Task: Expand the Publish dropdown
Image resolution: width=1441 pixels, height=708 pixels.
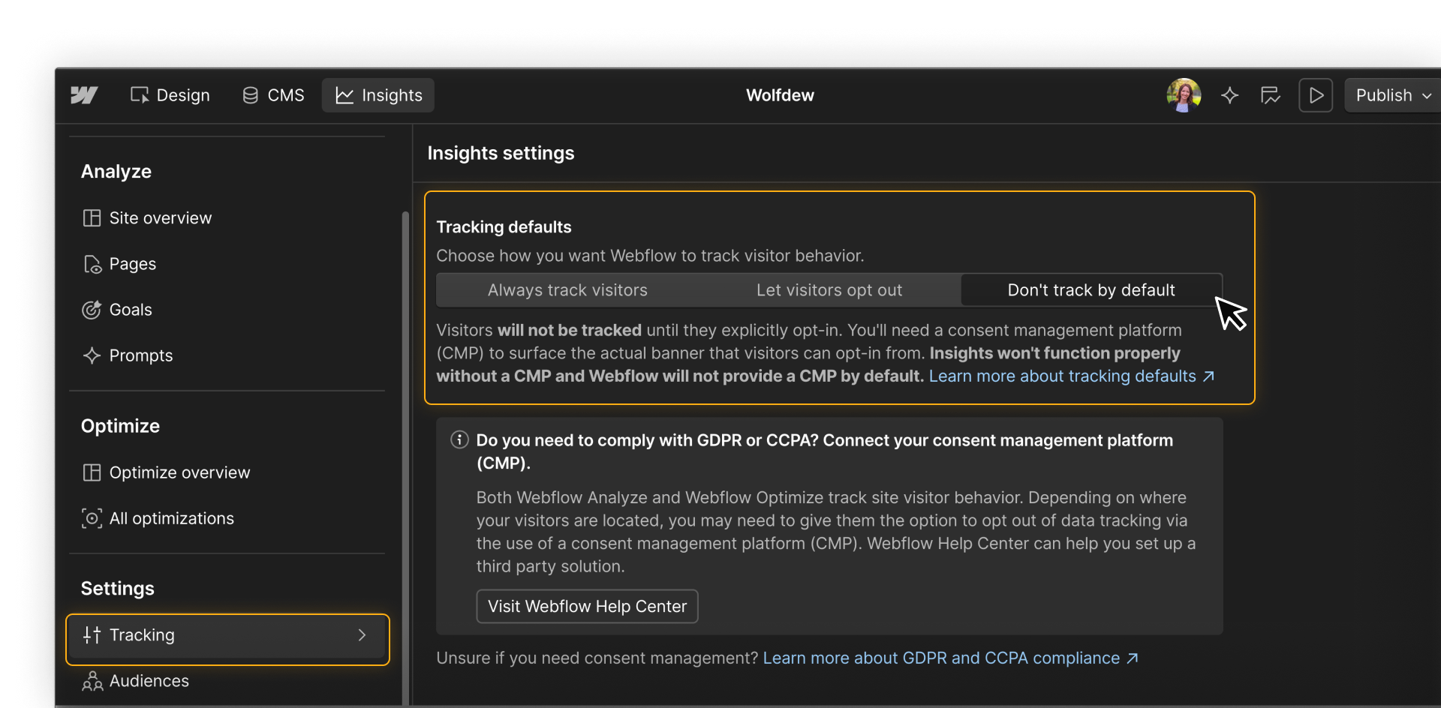Action: click(1393, 95)
